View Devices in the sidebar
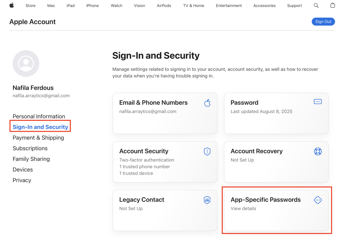Screen dimensions: 339x237 point(23,169)
